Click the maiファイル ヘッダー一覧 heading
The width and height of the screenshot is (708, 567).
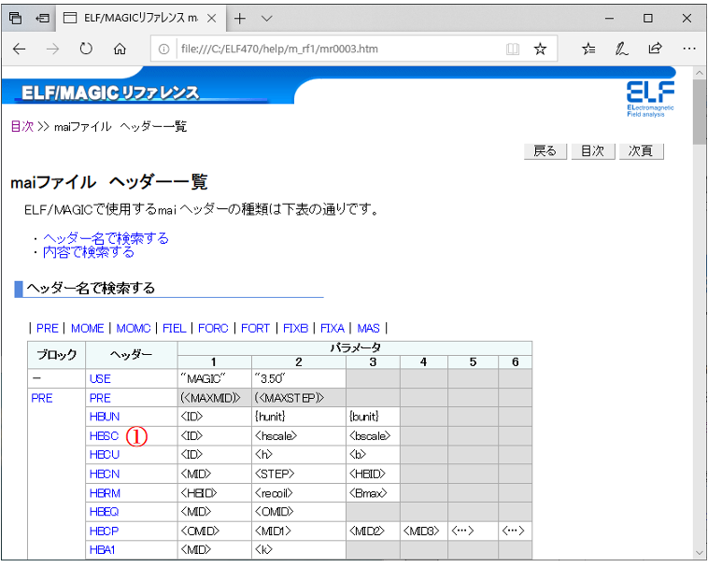click(109, 182)
